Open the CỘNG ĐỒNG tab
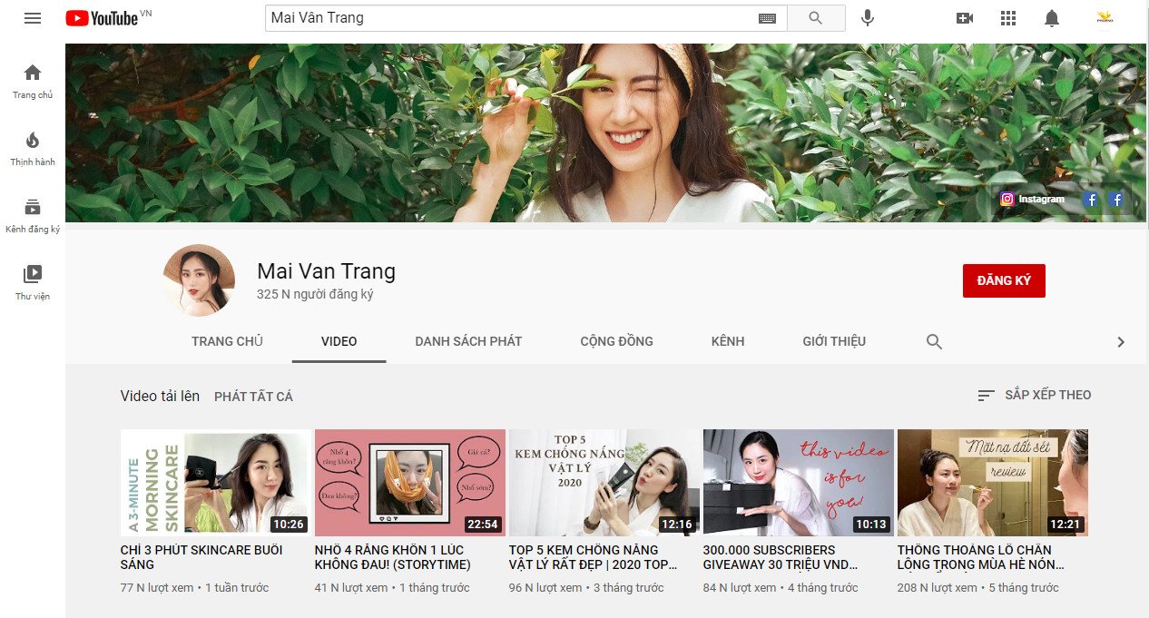Image resolution: width=1149 pixels, height=618 pixels. coord(616,341)
